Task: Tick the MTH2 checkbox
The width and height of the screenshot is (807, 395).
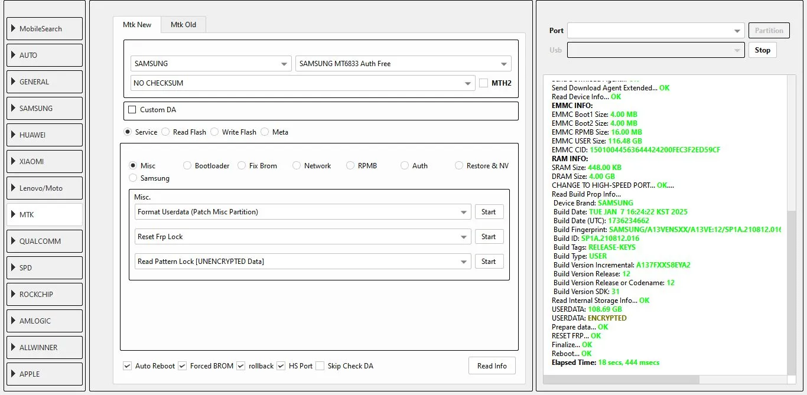Action: tap(484, 83)
